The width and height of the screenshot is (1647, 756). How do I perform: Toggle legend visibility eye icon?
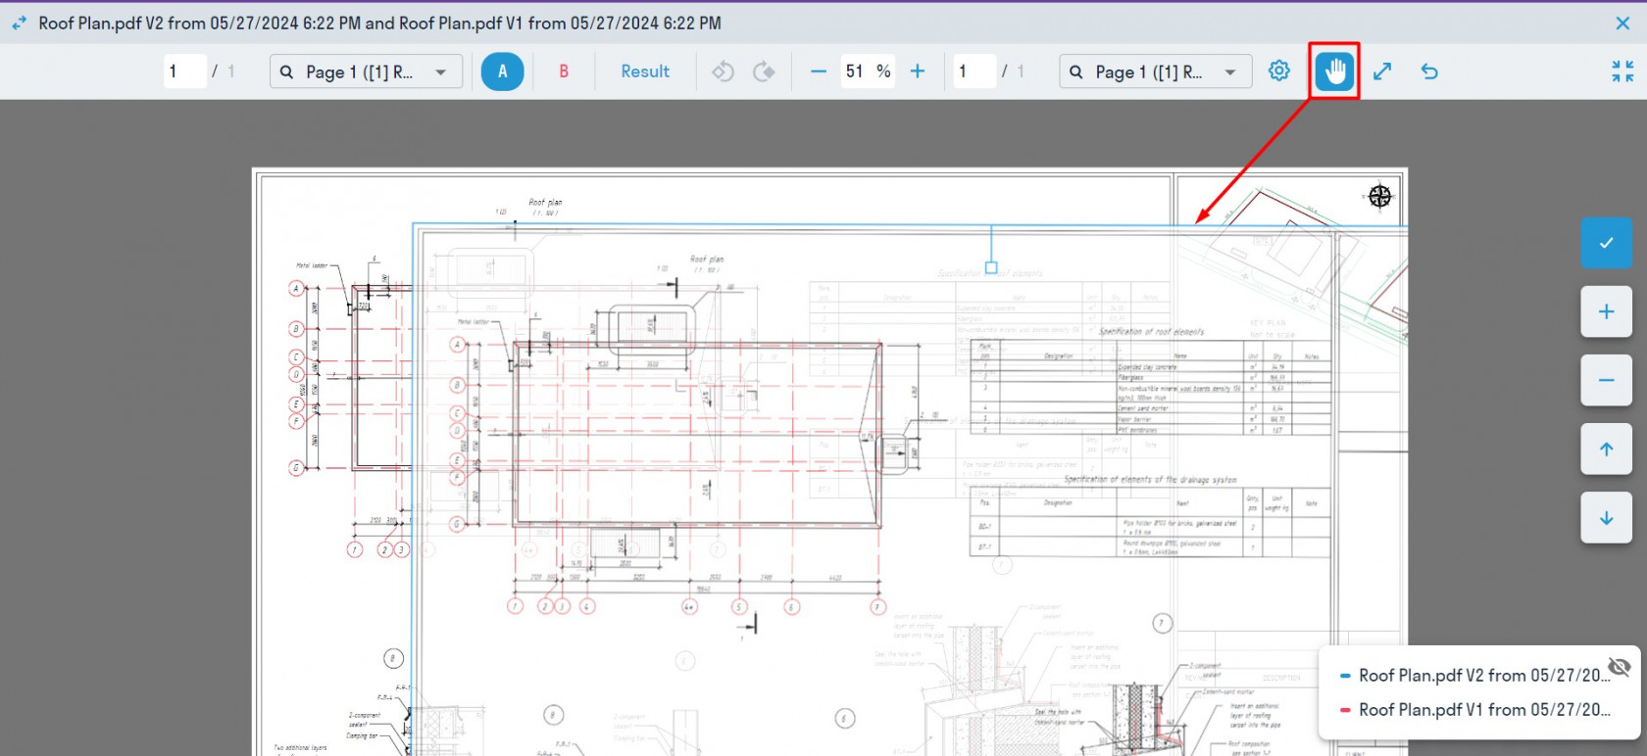pos(1620,667)
